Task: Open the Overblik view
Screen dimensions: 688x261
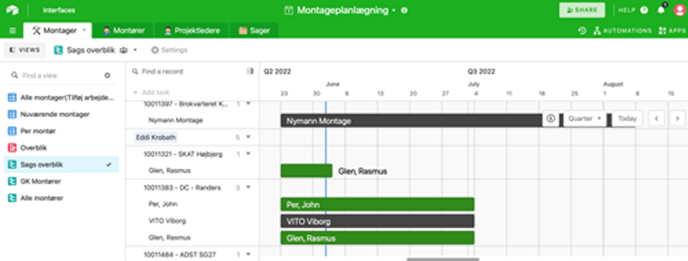Action: pyautogui.click(x=62, y=147)
